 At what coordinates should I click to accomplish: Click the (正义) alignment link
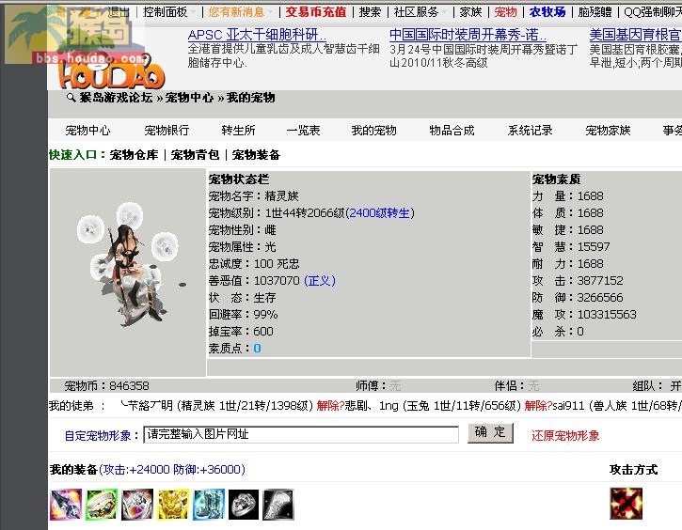tap(320, 281)
